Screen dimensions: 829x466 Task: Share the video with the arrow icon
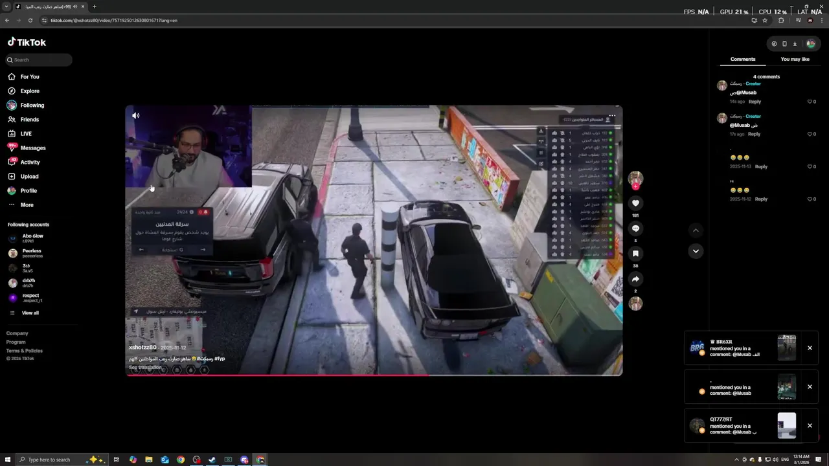pos(635,279)
